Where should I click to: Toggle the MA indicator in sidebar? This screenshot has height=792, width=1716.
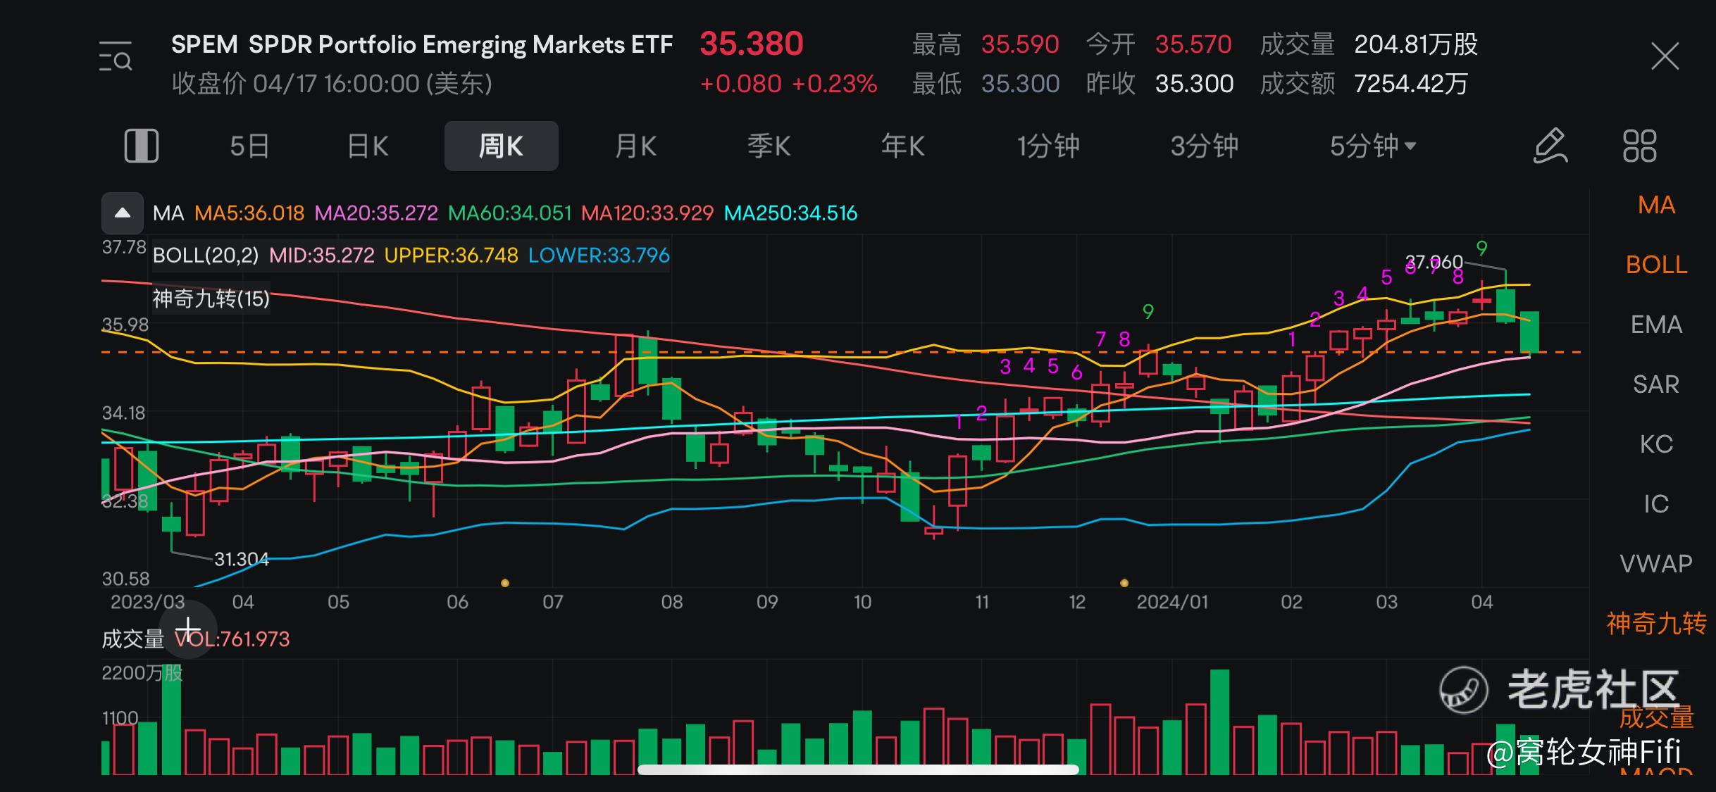[1656, 205]
